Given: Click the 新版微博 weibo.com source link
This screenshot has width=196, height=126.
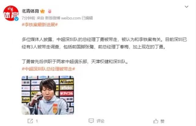Looking at the screenshot, I should [63, 18].
